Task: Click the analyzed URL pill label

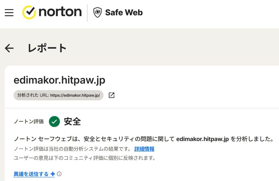Action: point(58,96)
